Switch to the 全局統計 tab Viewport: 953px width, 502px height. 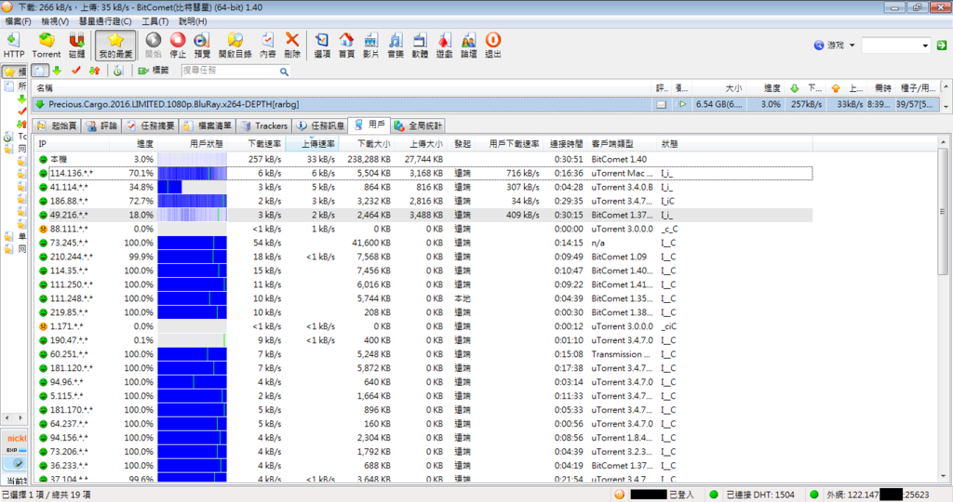point(418,125)
